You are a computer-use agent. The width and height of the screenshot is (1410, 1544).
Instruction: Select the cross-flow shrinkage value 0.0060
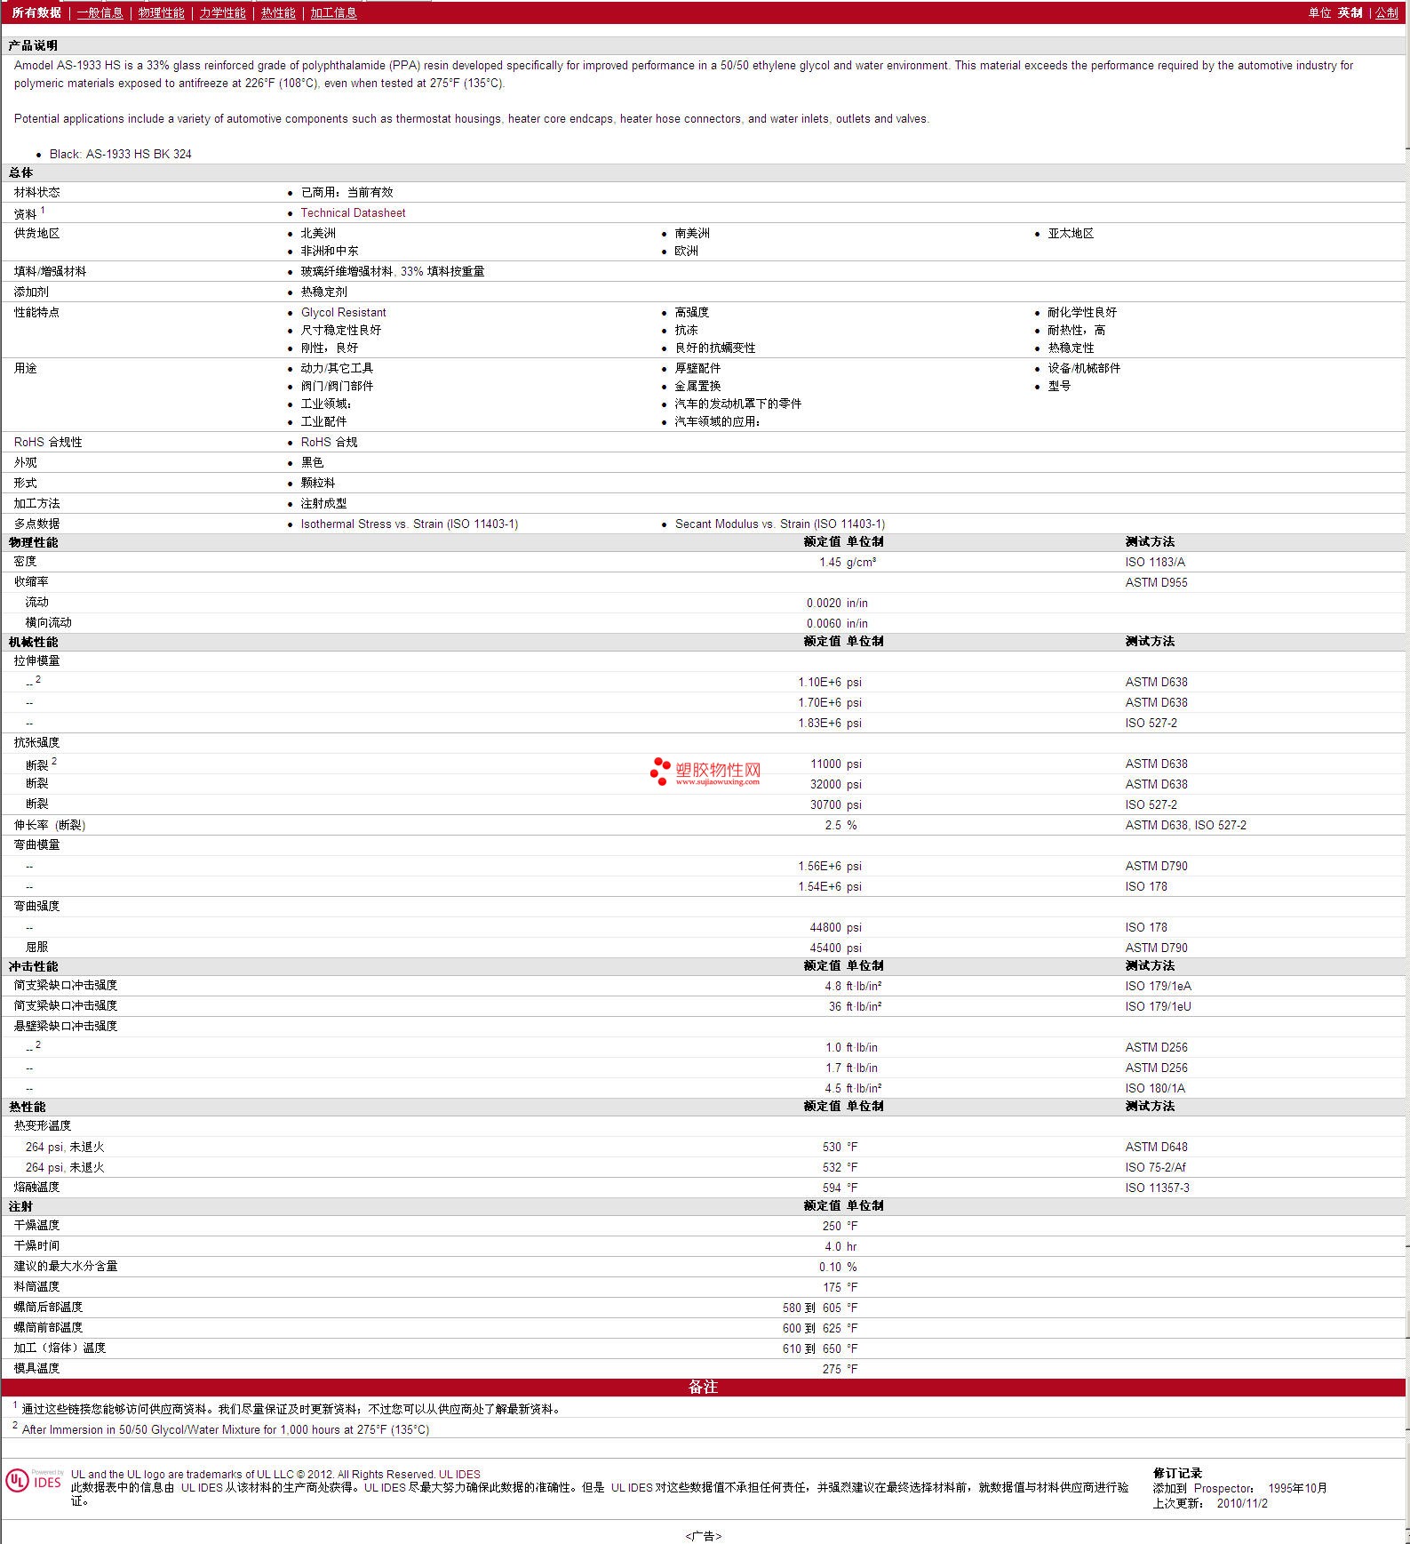824,623
